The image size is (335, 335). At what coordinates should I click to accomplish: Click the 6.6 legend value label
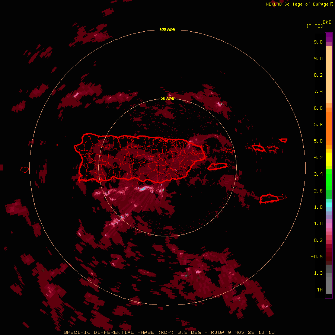[x=318, y=108]
